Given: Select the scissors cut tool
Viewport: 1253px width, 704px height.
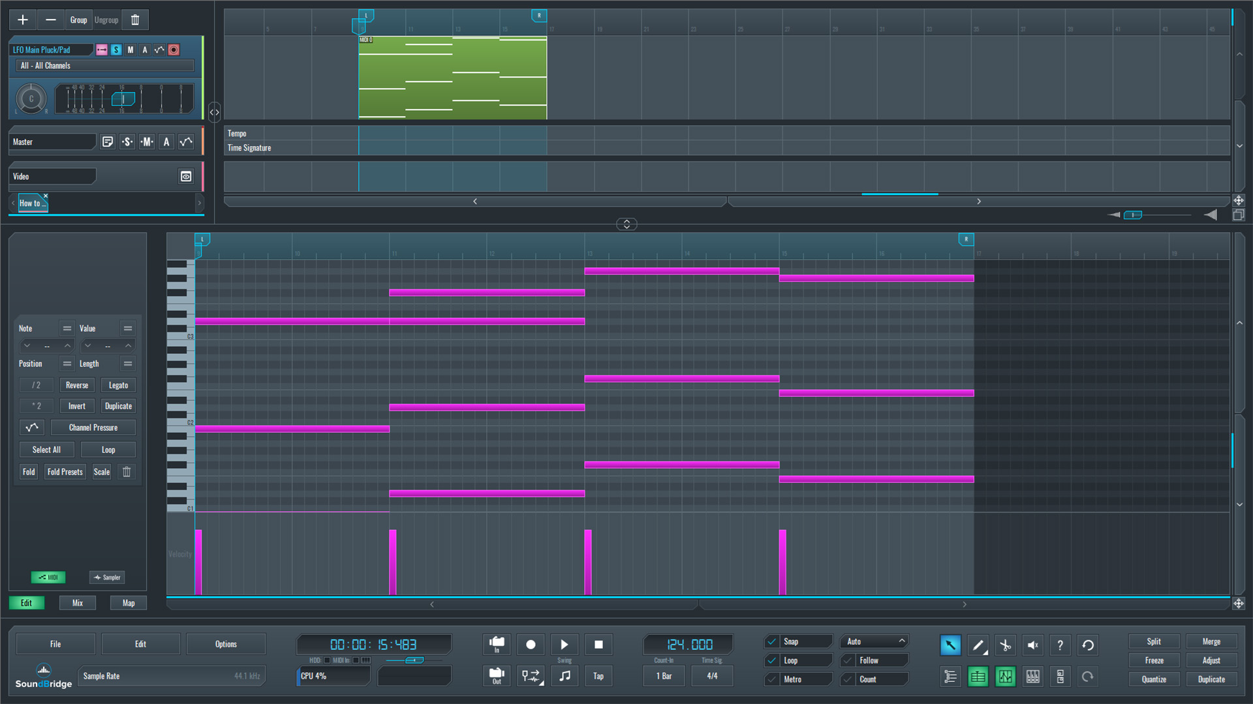Looking at the screenshot, I should coord(1005,645).
